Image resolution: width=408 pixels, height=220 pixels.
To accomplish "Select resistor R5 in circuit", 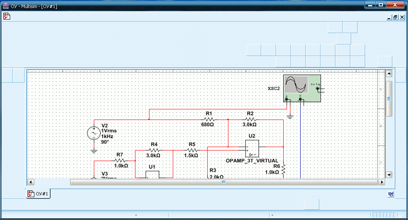I will tap(192, 150).
